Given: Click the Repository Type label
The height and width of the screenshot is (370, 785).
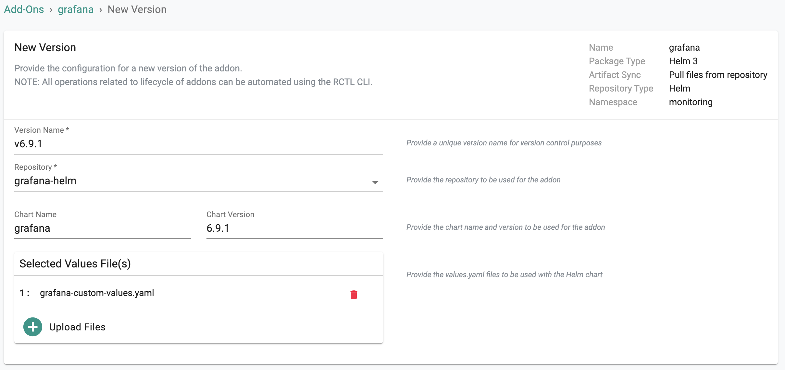Looking at the screenshot, I should (621, 89).
